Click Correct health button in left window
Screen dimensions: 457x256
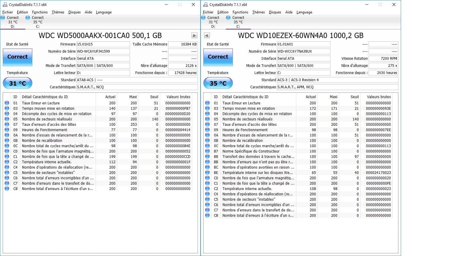pos(18,57)
